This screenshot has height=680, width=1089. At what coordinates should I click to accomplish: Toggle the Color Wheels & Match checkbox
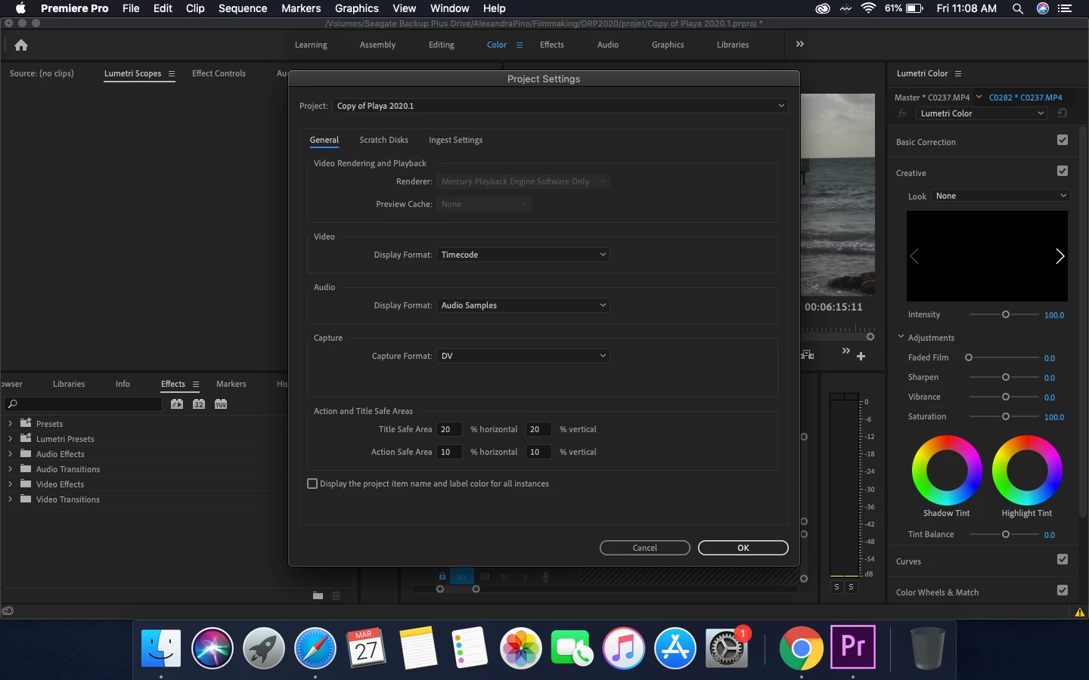1063,591
